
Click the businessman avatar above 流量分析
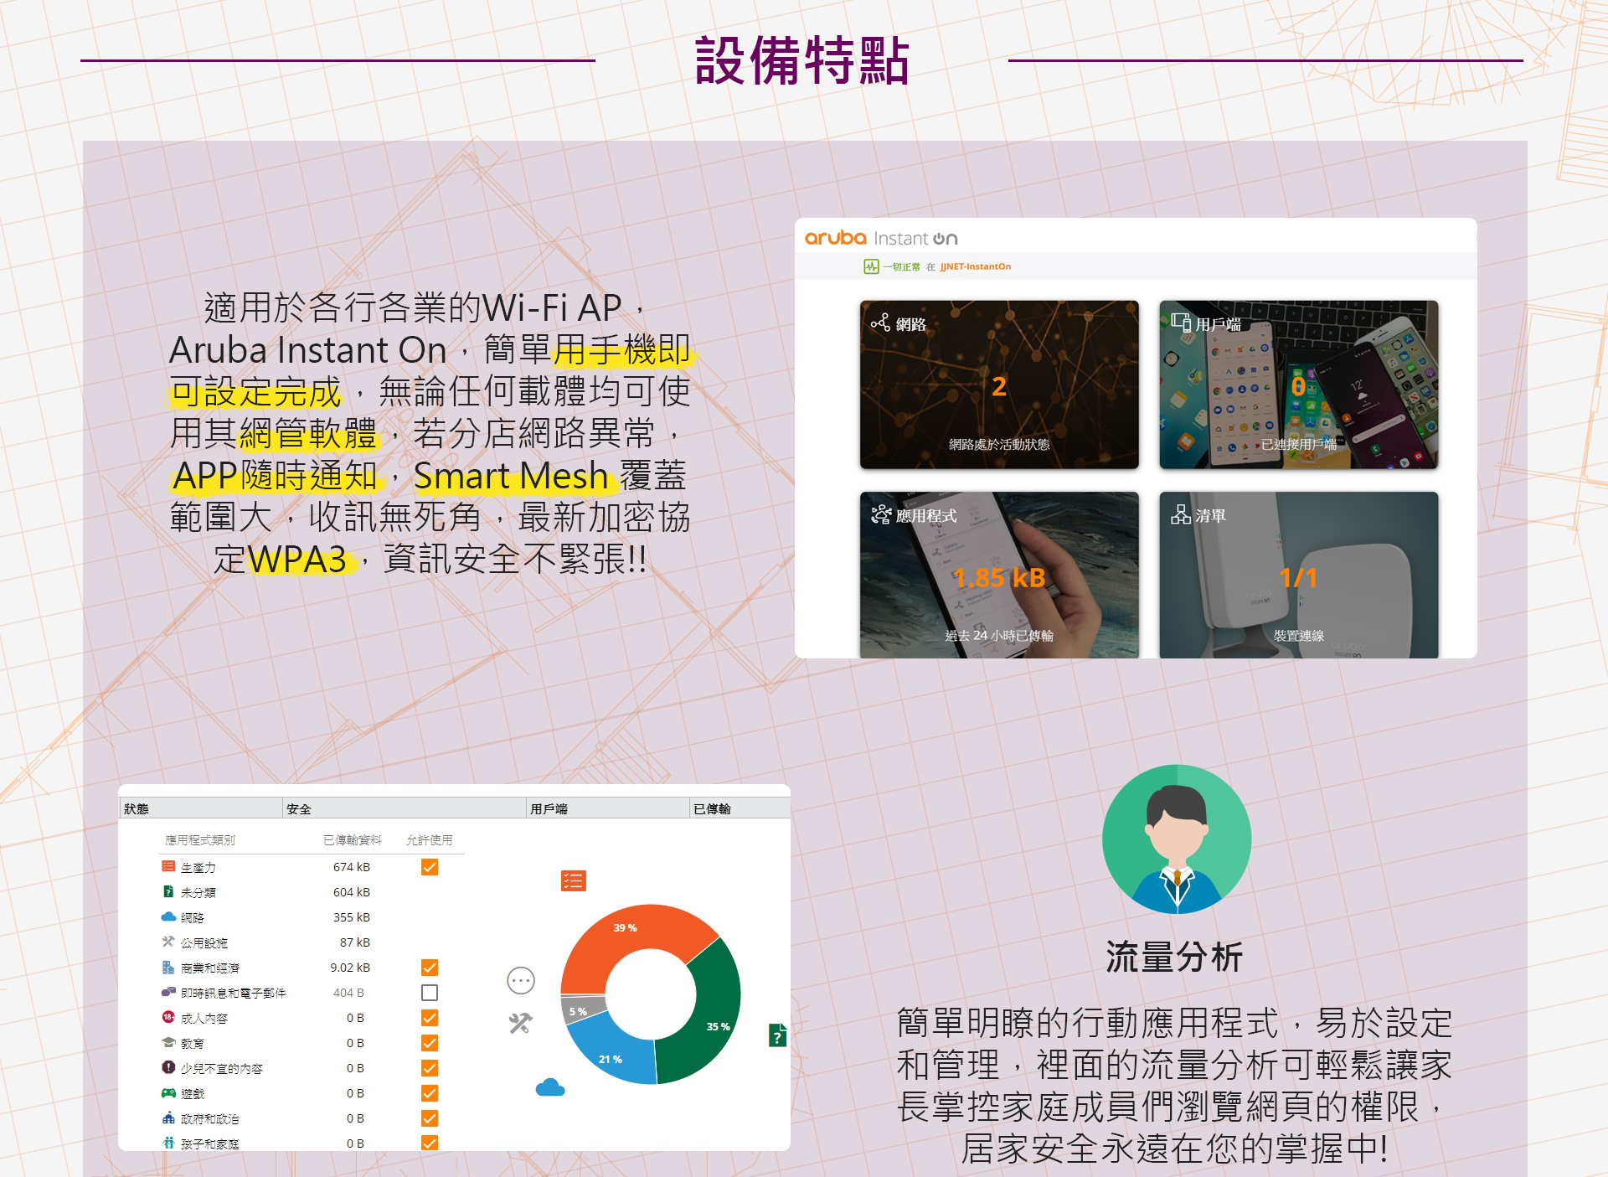click(1177, 839)
